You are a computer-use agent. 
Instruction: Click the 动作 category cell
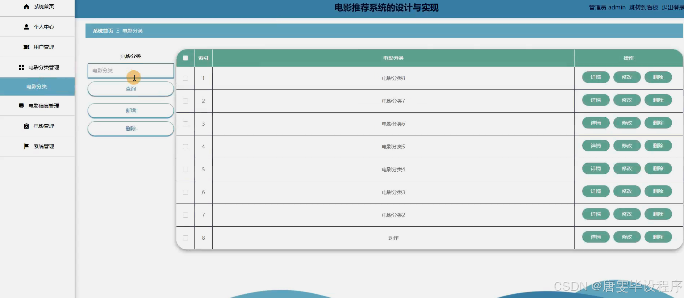[x=393, y=238]
